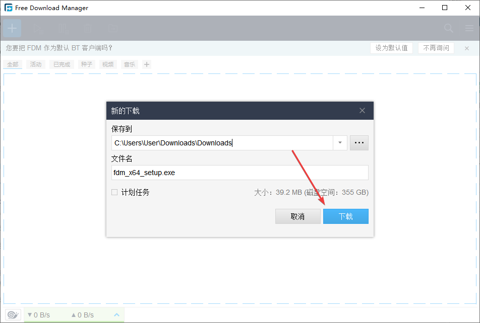Open the search magnifier icon
Image resolution: width=480 pixels, height=323 pixels.
pyautogui.click(x=448, y=28)
